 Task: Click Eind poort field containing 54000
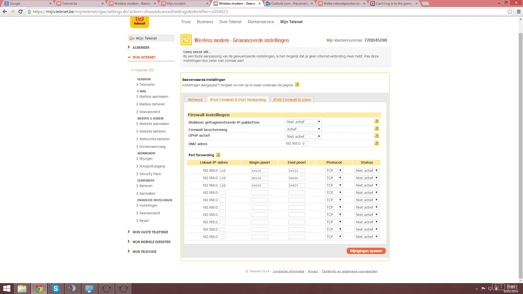tap(297, 178)
